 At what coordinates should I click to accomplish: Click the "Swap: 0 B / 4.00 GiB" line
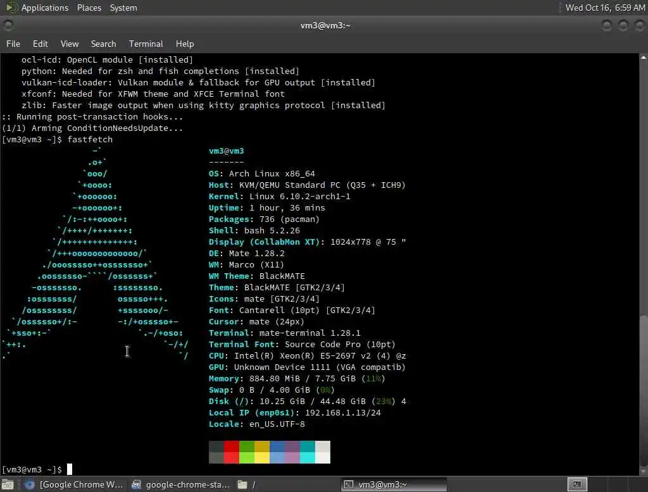click(x=271, y=390)
